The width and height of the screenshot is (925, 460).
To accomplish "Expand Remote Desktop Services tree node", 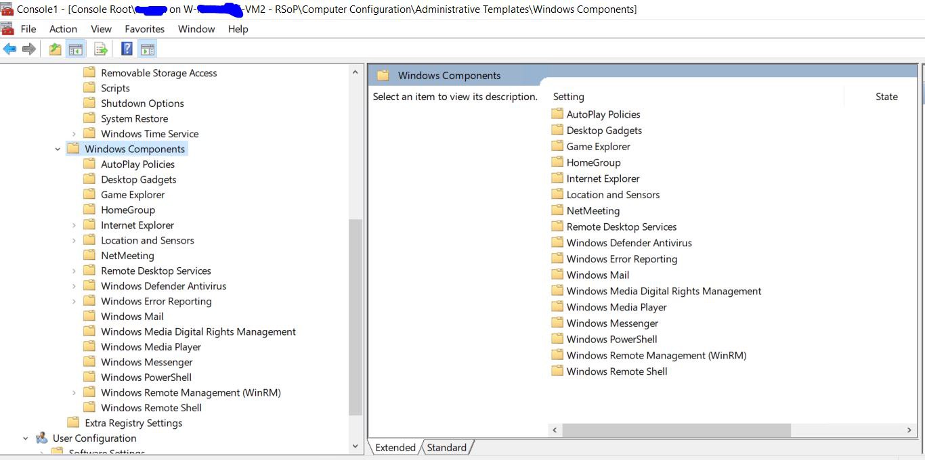I will (74, 271).
